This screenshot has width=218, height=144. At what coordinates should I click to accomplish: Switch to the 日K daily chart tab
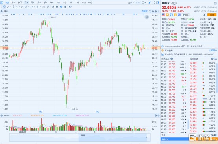pyautogui.click(x=26, y=2)
